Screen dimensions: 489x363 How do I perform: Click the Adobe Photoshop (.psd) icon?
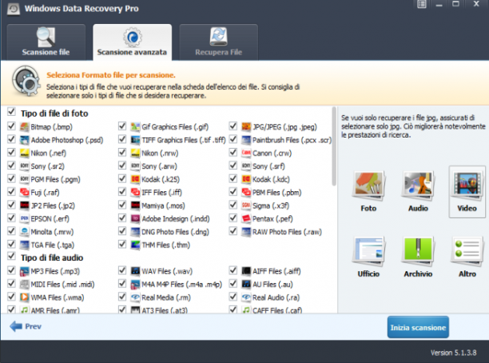(24, 140)
